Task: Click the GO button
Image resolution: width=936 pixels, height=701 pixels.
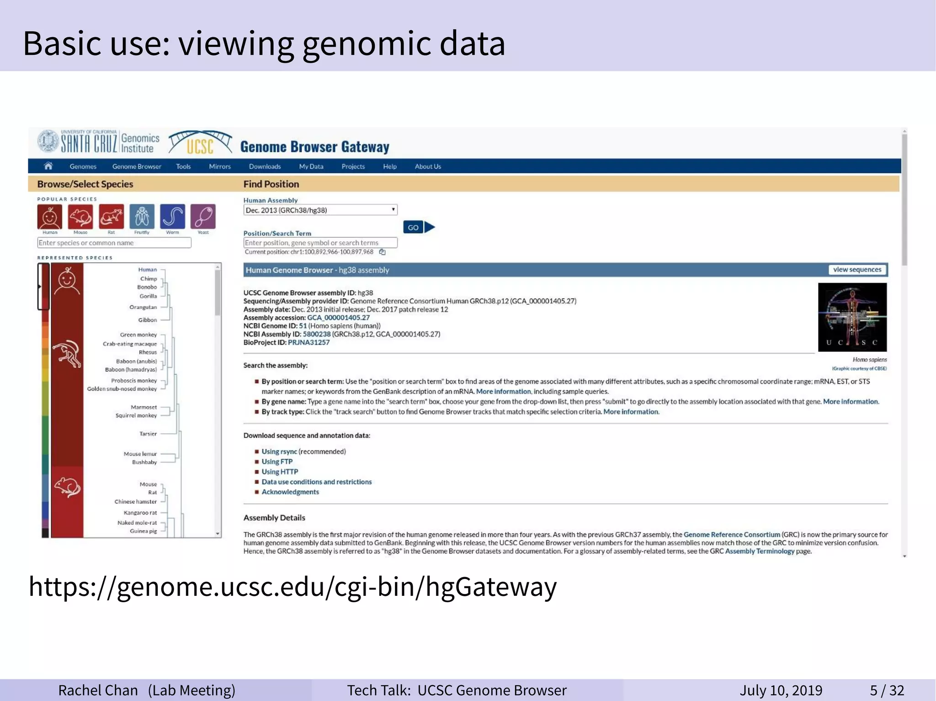Action: click(413, 227)
